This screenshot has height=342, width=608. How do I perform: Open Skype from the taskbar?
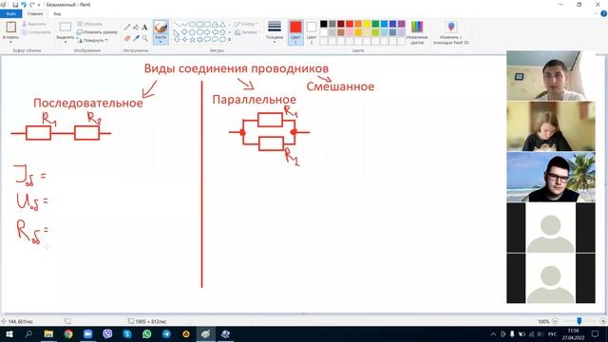(126, 333)
